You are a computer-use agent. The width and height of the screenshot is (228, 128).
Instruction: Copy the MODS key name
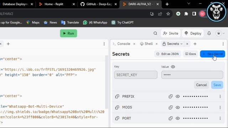pos(117,107)
